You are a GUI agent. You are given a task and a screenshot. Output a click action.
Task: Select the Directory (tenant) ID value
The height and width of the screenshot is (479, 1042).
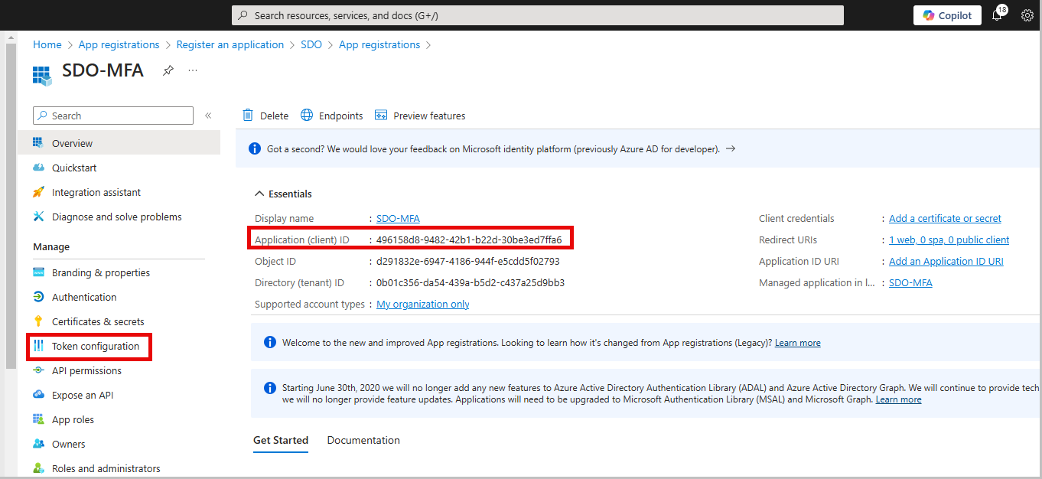471,282
